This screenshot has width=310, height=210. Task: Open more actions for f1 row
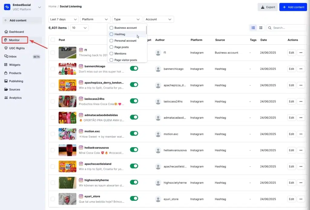301,53
